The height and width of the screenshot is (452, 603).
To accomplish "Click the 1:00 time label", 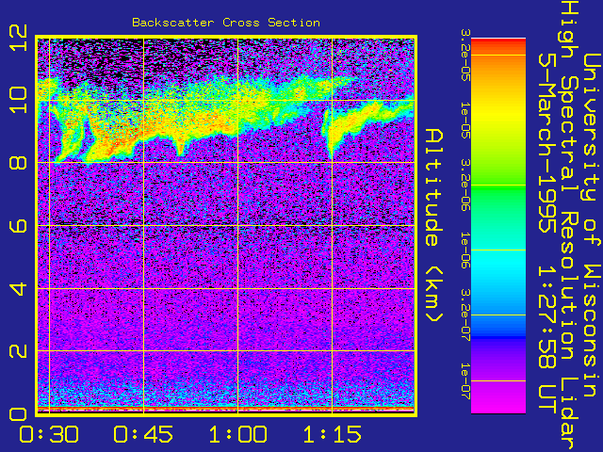I will click(237, 434).
